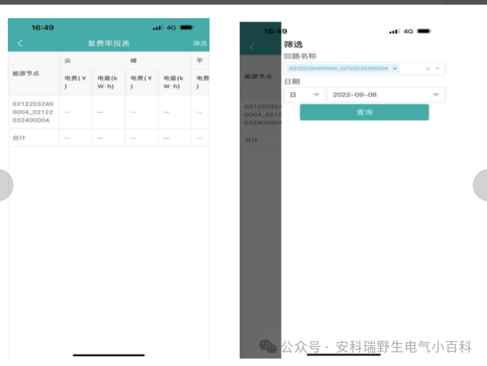Image resolution: width=487 pixels, height=366 pixels.
Task: Click 电费(¥) header under 峰
Action: [x=141, y=82]
